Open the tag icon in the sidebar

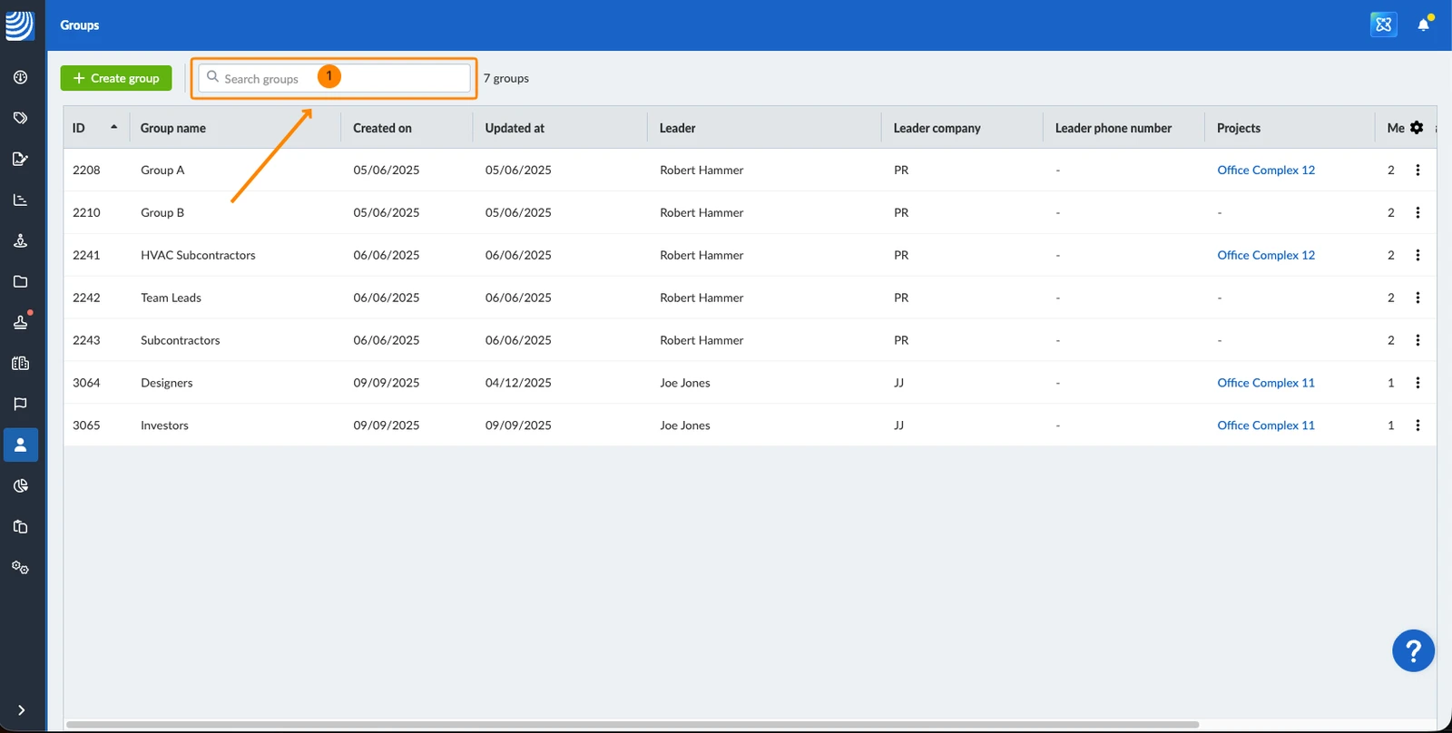click(x=20, y=118)
